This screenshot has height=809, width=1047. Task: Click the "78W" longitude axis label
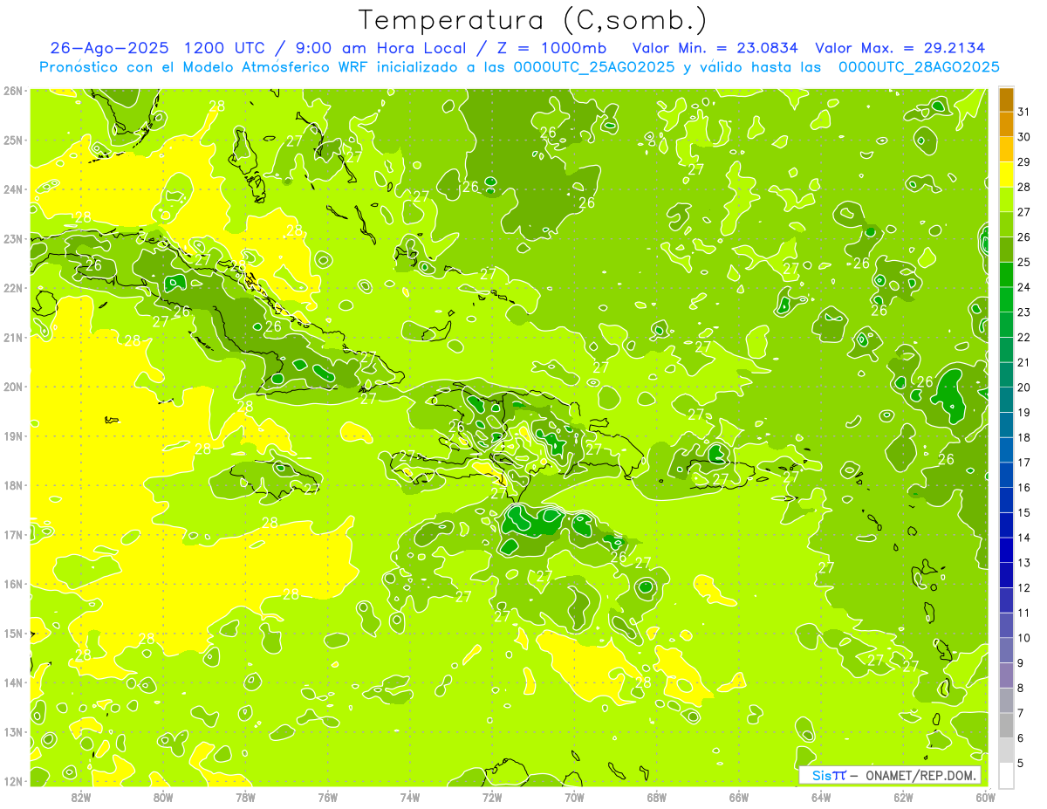[245, 797]
